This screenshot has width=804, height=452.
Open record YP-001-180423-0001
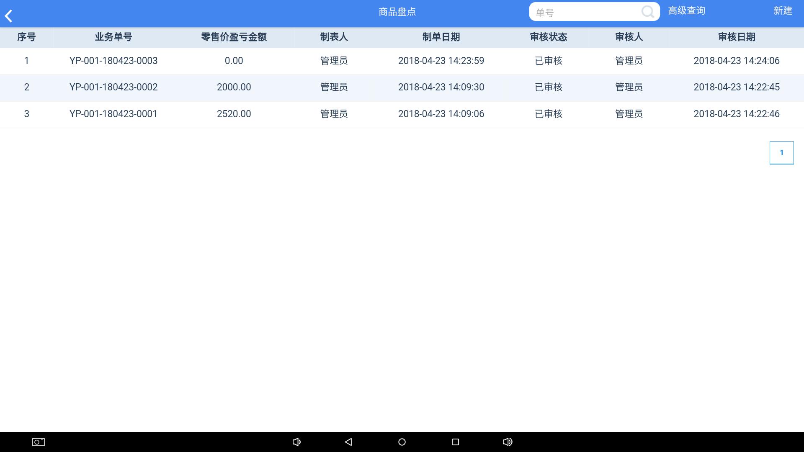[x=113, y=113]
